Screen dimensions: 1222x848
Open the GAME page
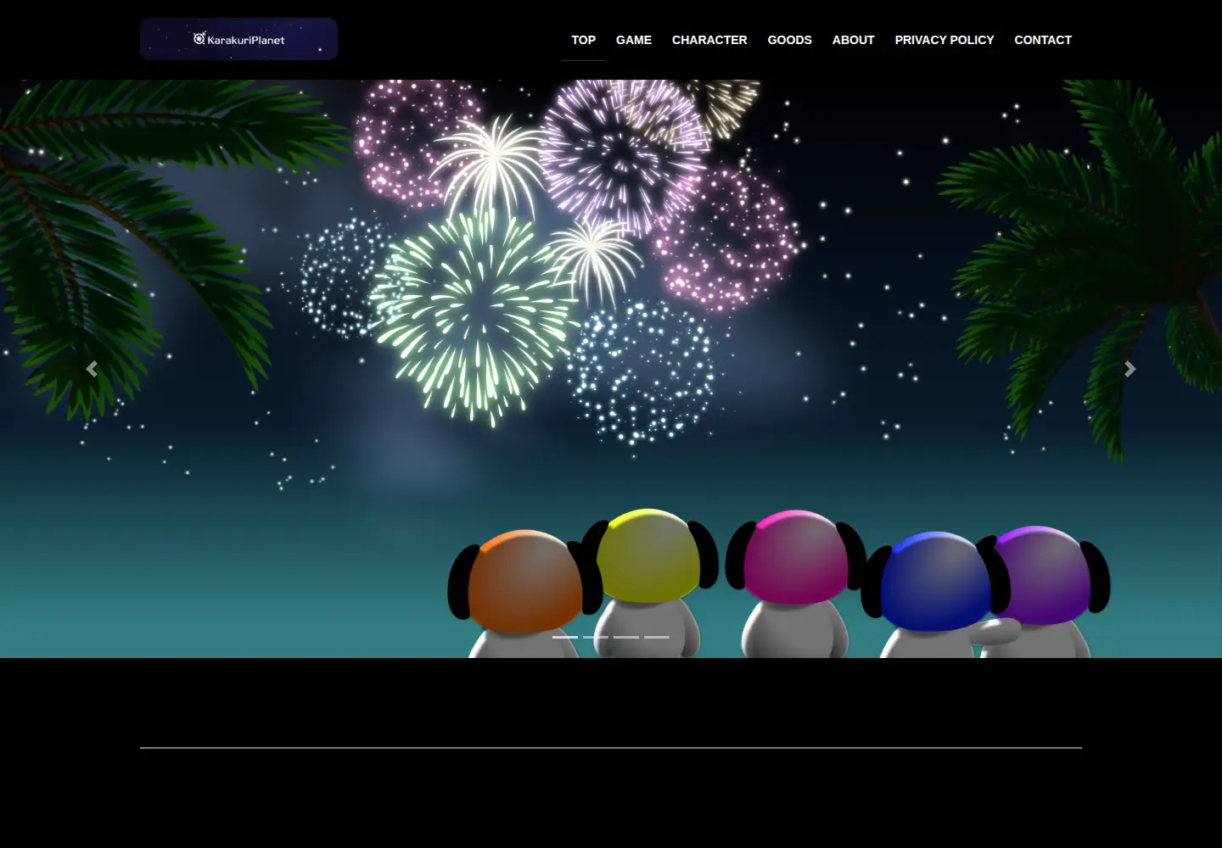tap(634, 40)
